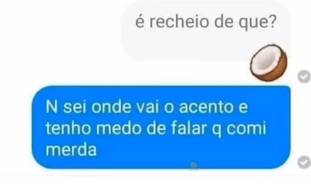Viewport: 311px width, 184px height.
Task: Click the delivered checkmark beside coconut emoji
Action: pos(304,76)
